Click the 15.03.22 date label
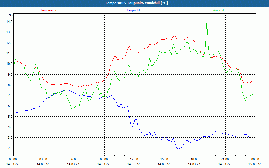 click(255, 164)
